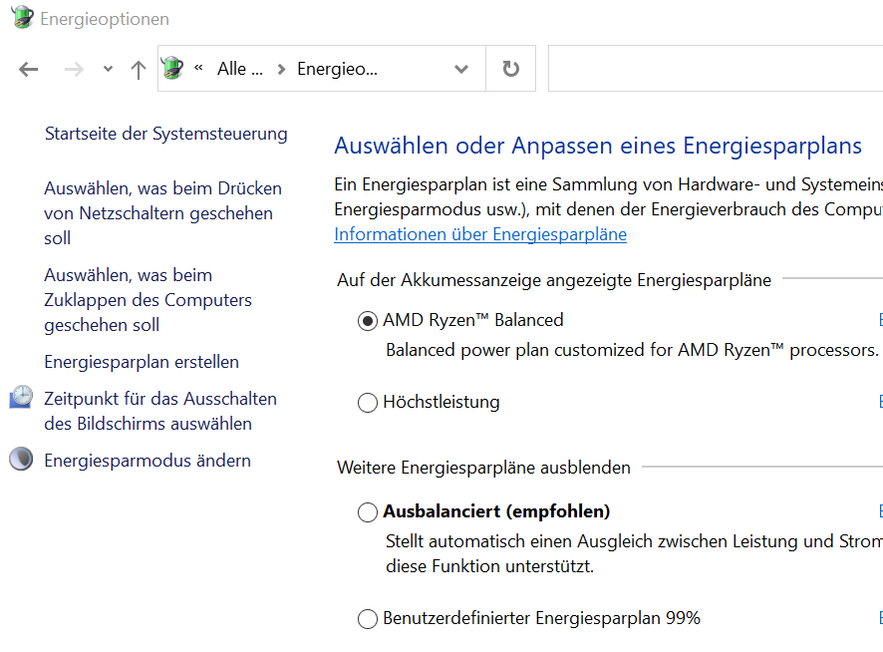Click the refresh button in the address bar
Screen dimensions: 883x652
pos(510,69)
